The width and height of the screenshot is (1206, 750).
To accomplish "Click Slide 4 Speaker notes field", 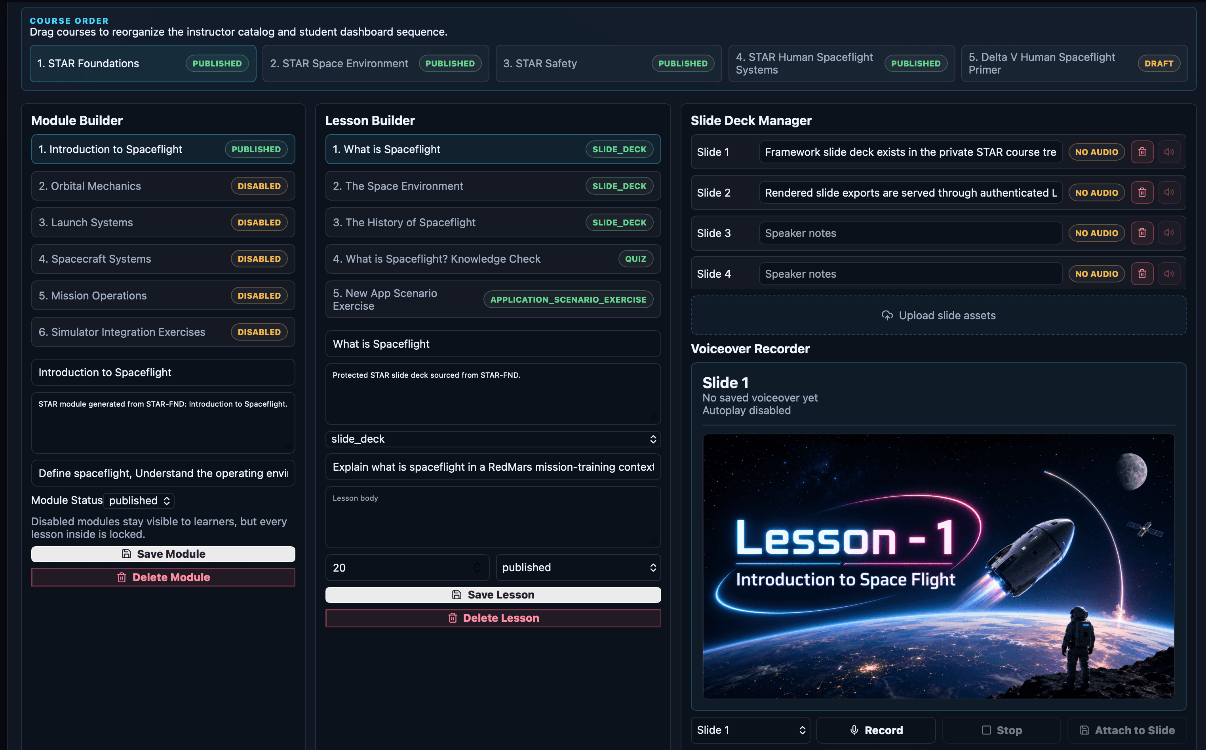I will point(911,273).
